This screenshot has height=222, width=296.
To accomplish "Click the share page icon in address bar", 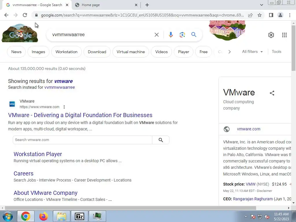I will coord(250,15).
